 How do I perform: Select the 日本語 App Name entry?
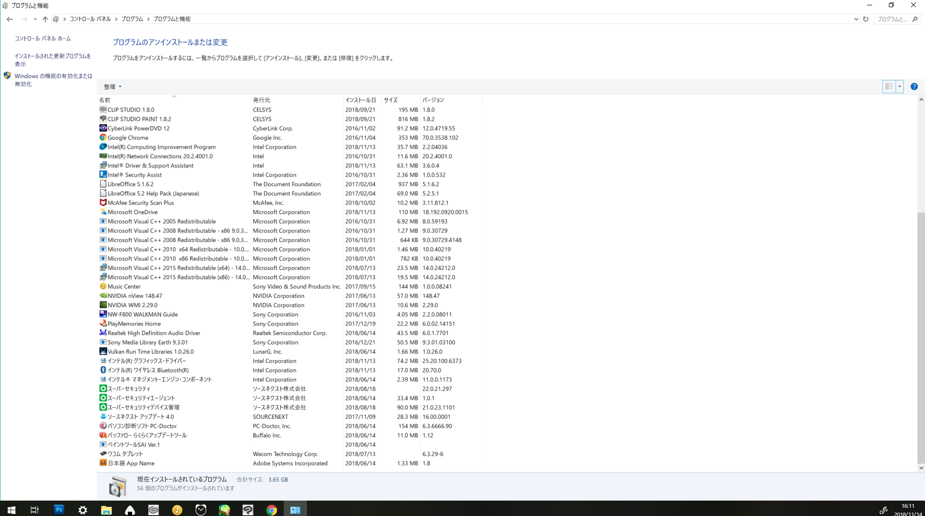click(x=290, y=464)
